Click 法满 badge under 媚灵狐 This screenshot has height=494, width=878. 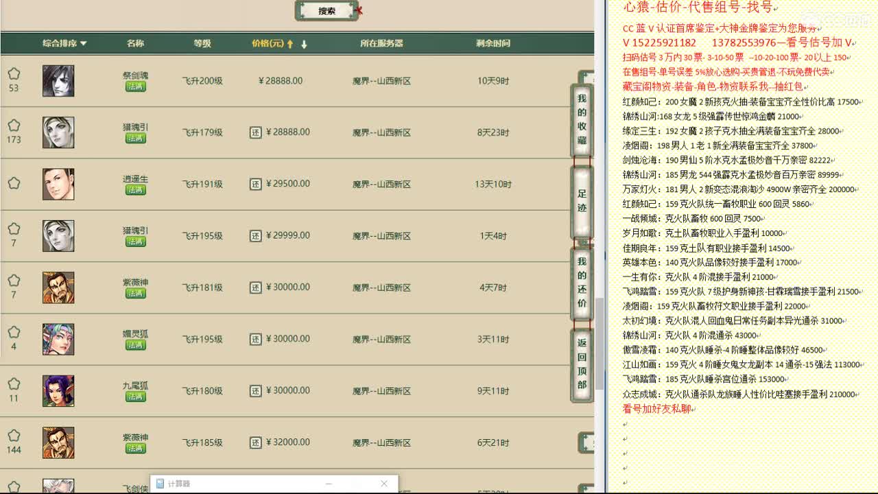pyautogui.click(x=135, y=345)
